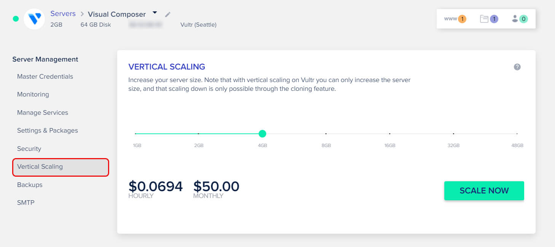The width and height of the screenshot is (555, 247).
Task: Go to the Servers breadcrumb link
Action: [63, 14]
